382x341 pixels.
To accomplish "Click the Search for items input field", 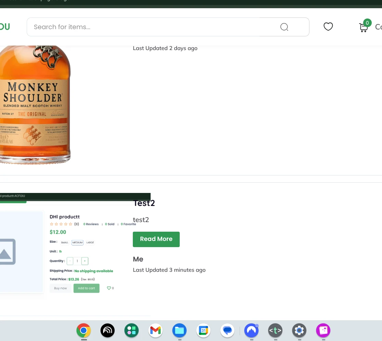I will (x=137, y=27).
